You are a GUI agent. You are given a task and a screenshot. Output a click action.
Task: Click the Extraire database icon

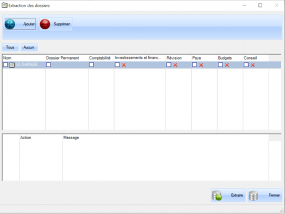click(x=217, y=196)
